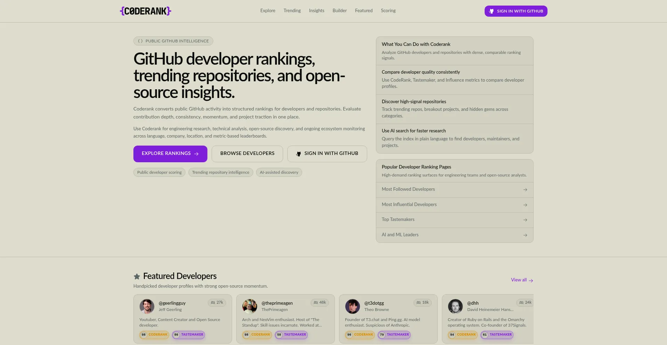Screen dimensions: 667x345
Task: Navigate to the Scoring page
Action: click(388, 11)
